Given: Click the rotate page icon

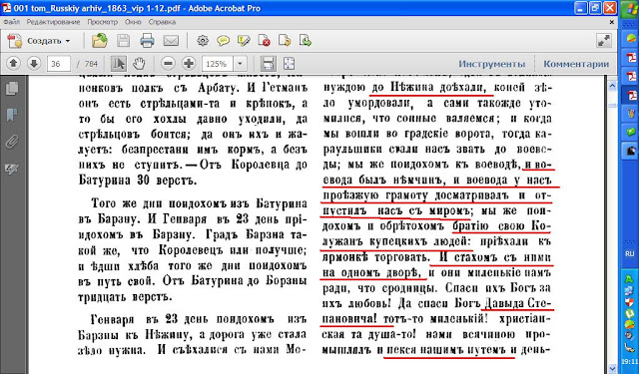Looking at the screenshot, I should click(x=285, y=41).
